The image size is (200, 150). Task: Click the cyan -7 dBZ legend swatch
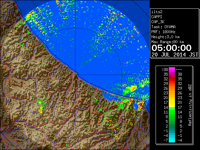pyautogui.click(x=172, y=140)
